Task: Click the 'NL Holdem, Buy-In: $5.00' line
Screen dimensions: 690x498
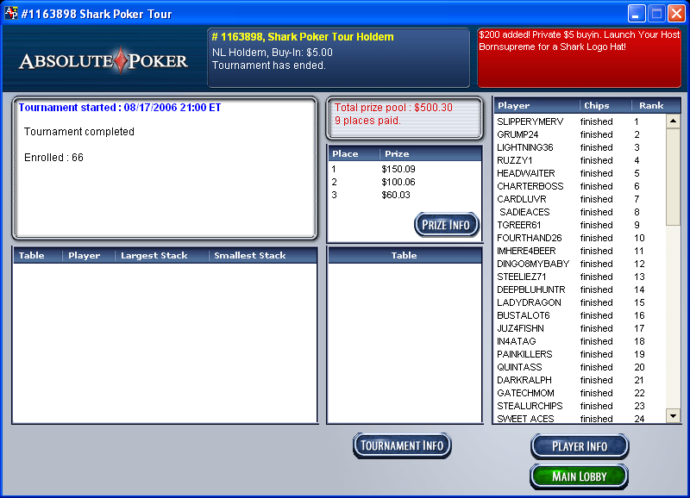Action: click(x=273, y=53)
